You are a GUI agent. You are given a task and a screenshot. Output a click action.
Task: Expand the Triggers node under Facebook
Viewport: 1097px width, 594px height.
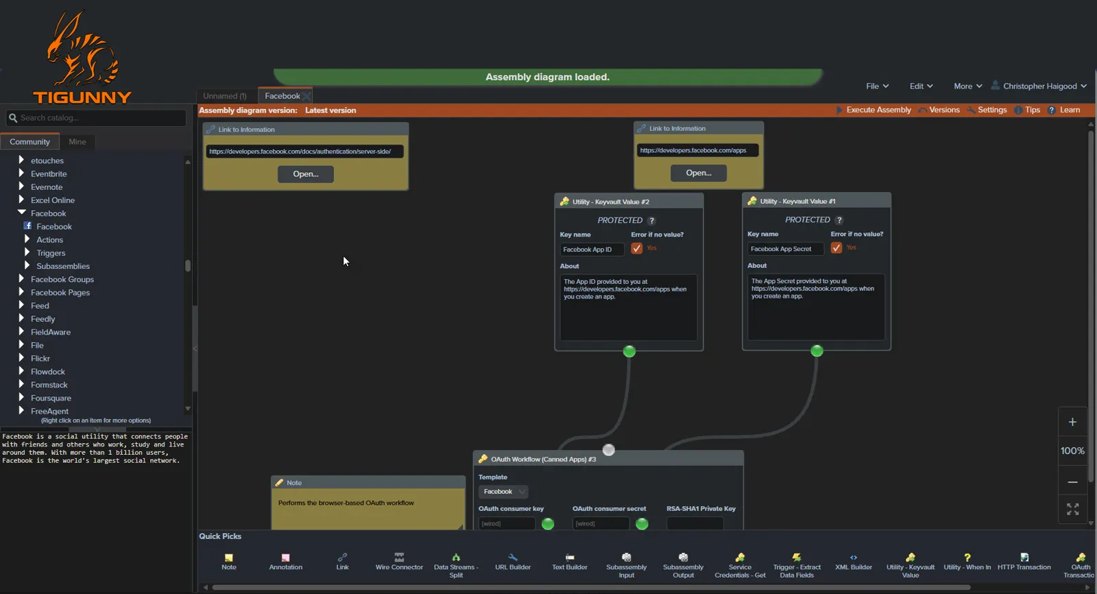tap(27, 252)
